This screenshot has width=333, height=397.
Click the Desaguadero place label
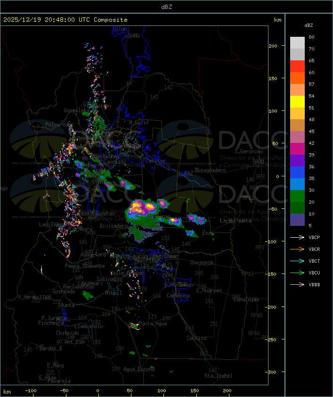coord(210,170)
